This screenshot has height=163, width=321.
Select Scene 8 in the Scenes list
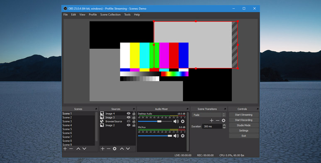point(78,141)
